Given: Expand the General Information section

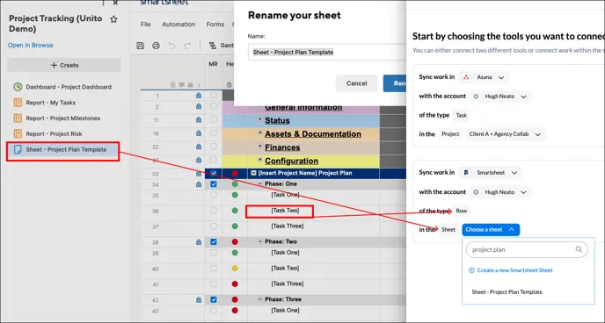Looking at the screenshot, I should pos(260,107).
